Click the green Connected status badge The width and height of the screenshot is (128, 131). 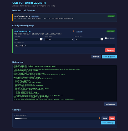[x=111, y=31]
